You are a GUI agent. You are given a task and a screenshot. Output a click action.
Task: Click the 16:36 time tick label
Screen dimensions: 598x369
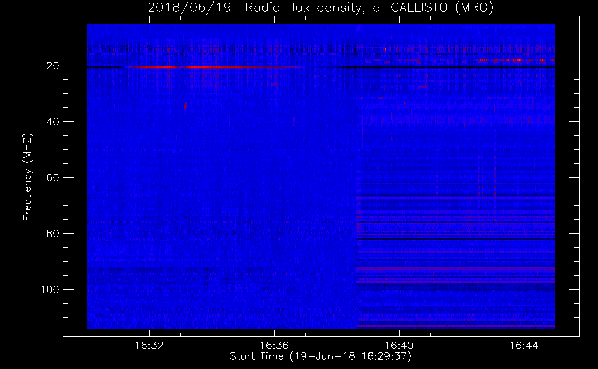click(x=274, y=346)
